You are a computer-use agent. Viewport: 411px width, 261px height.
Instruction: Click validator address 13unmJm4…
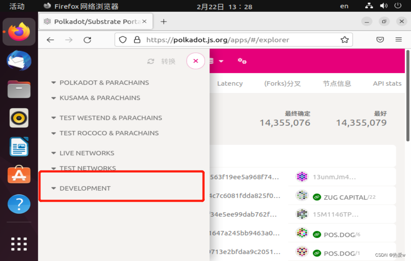334,177
